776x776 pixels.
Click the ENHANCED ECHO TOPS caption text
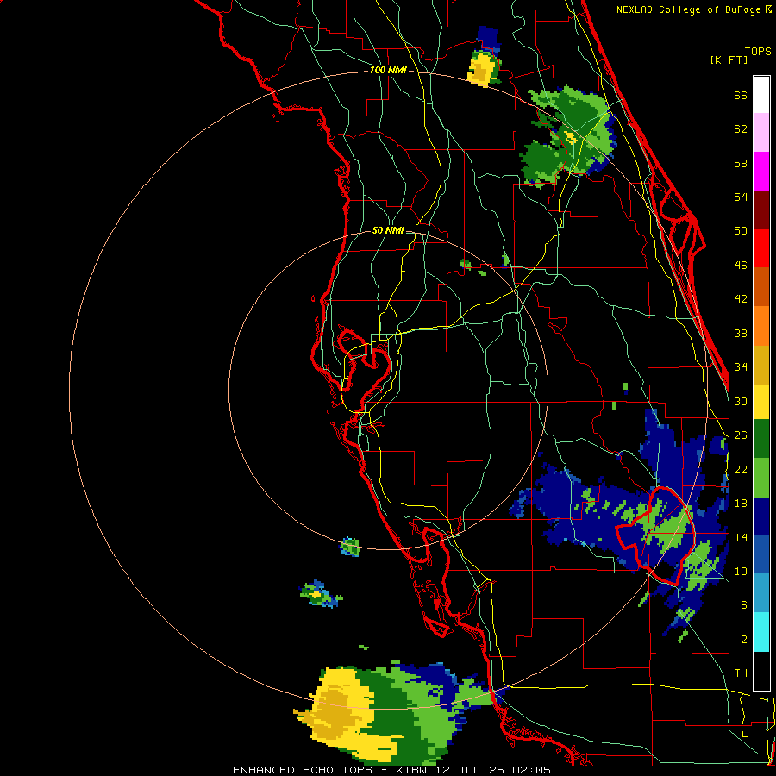[x=303, y=770]
